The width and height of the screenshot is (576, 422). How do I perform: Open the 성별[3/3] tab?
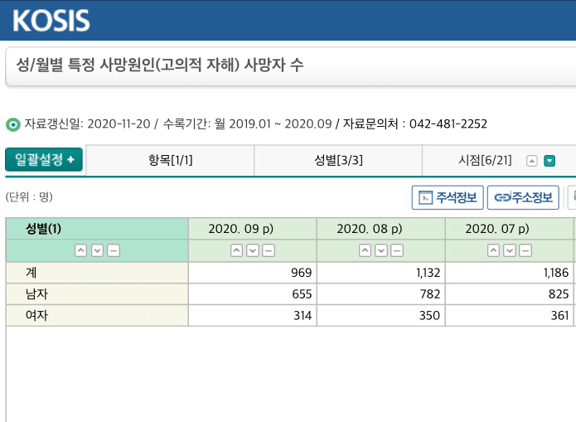click(x=338, y=160)
